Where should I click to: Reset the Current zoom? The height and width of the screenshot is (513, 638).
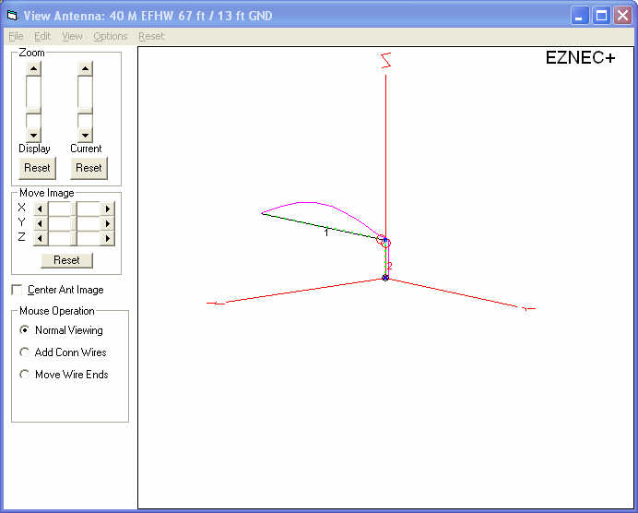click(x=89, y=168)
